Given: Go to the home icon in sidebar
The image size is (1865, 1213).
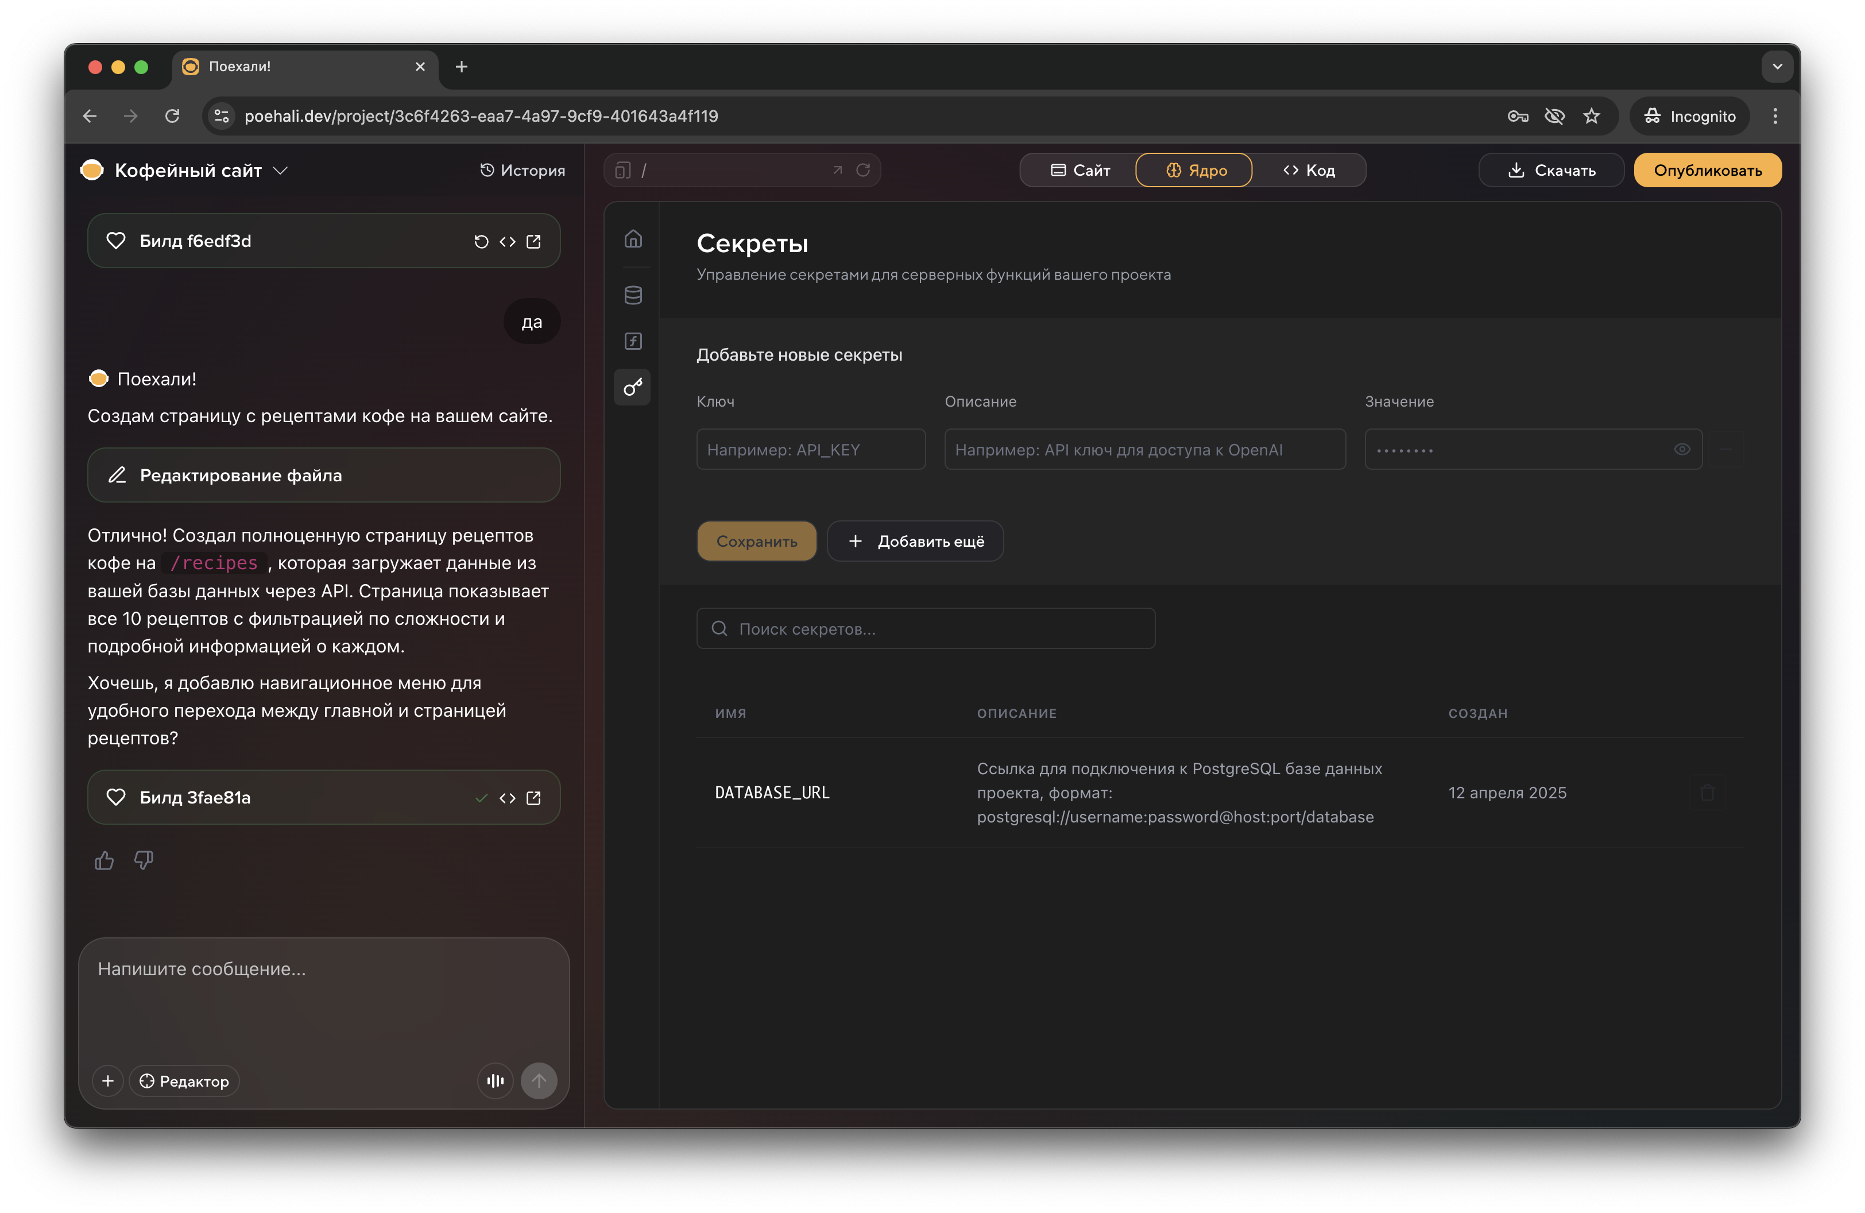Looking at the screenshot, I should pyautogui.click(x=632, y=238).
